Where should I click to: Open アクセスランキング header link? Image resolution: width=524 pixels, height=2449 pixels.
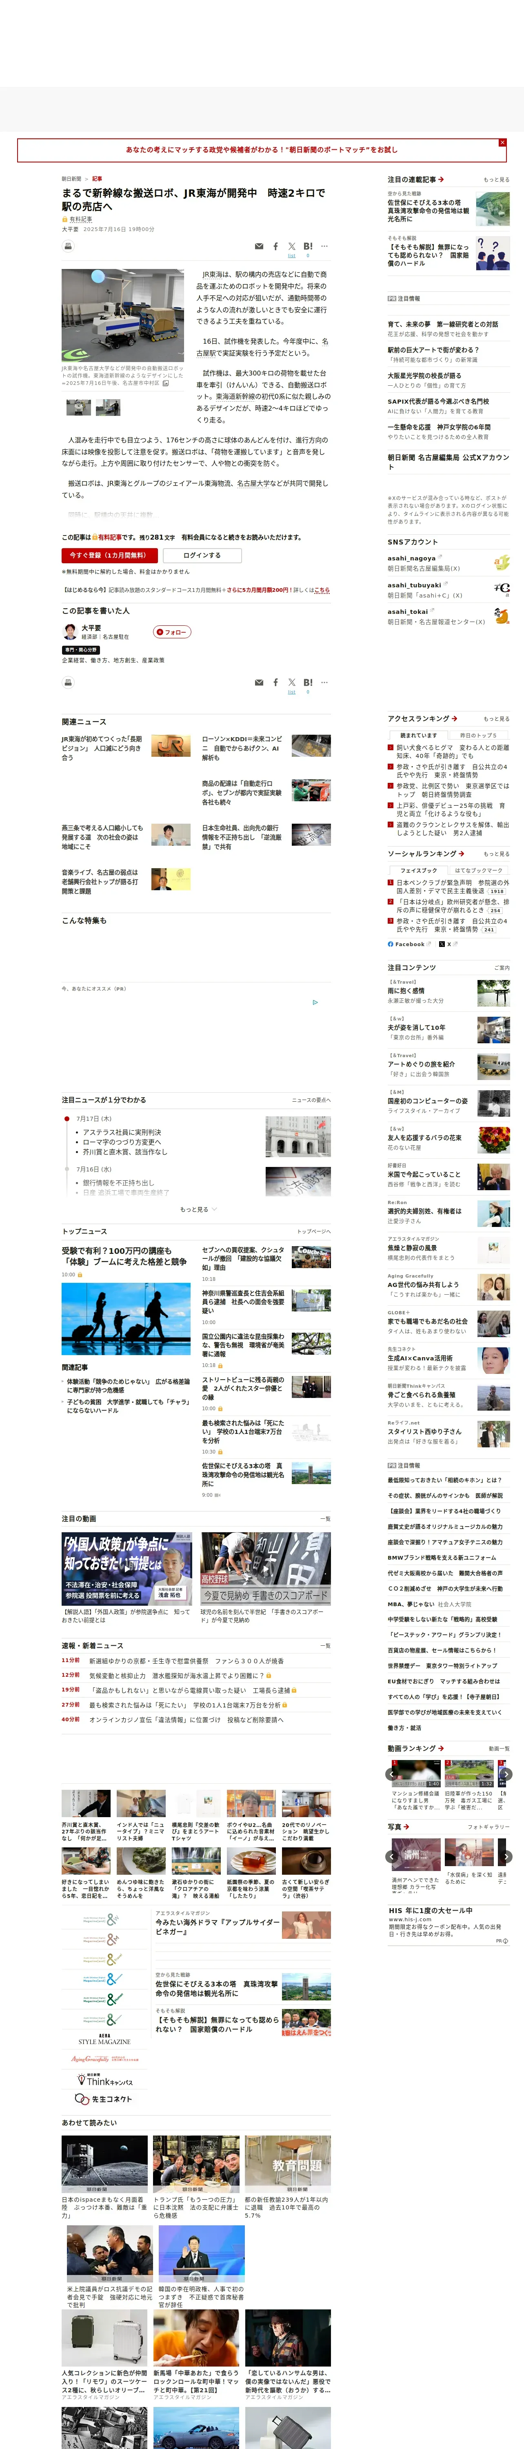pos(422,719)
